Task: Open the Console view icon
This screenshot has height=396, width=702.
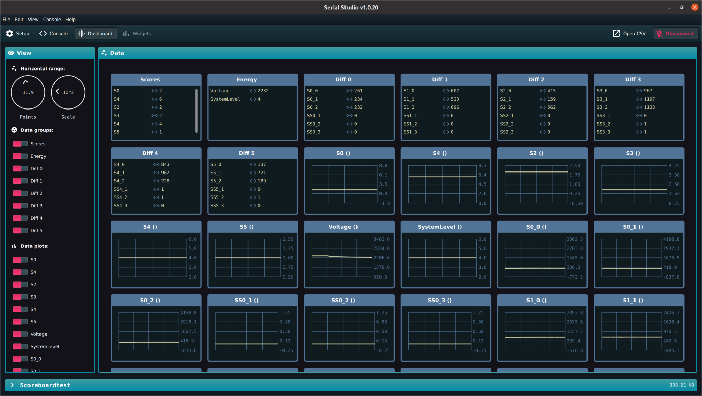Action: tap(43, 33)
